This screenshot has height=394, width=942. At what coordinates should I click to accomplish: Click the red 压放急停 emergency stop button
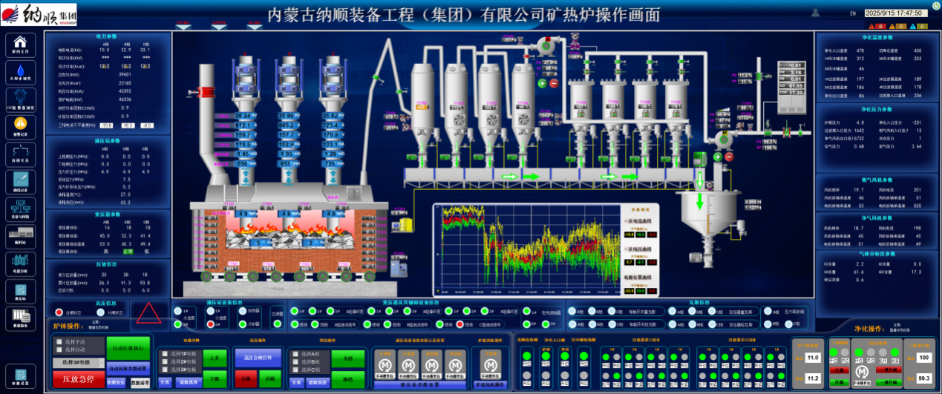[79, 379]
